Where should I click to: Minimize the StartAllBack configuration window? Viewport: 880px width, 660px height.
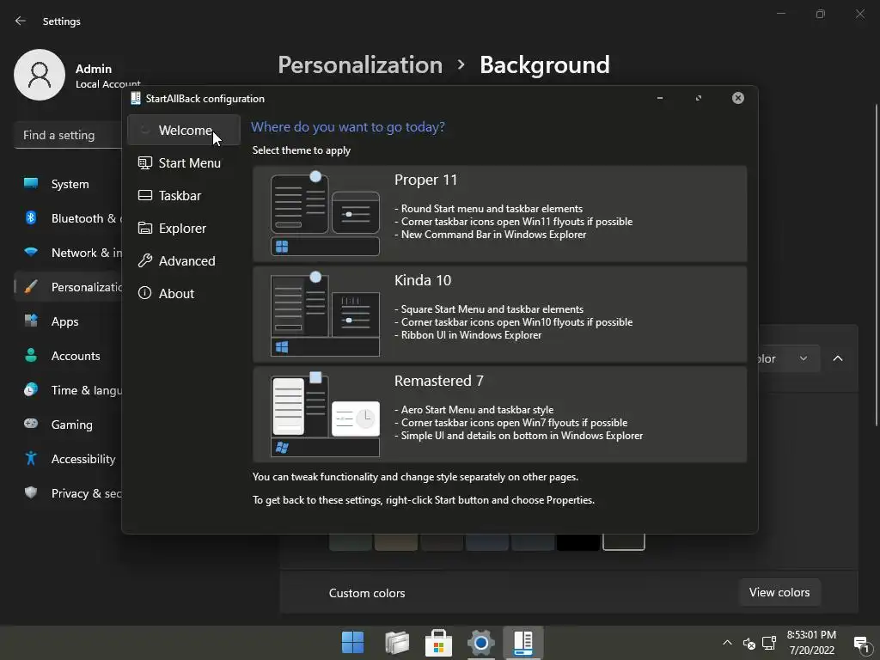(x=660, y=98)
